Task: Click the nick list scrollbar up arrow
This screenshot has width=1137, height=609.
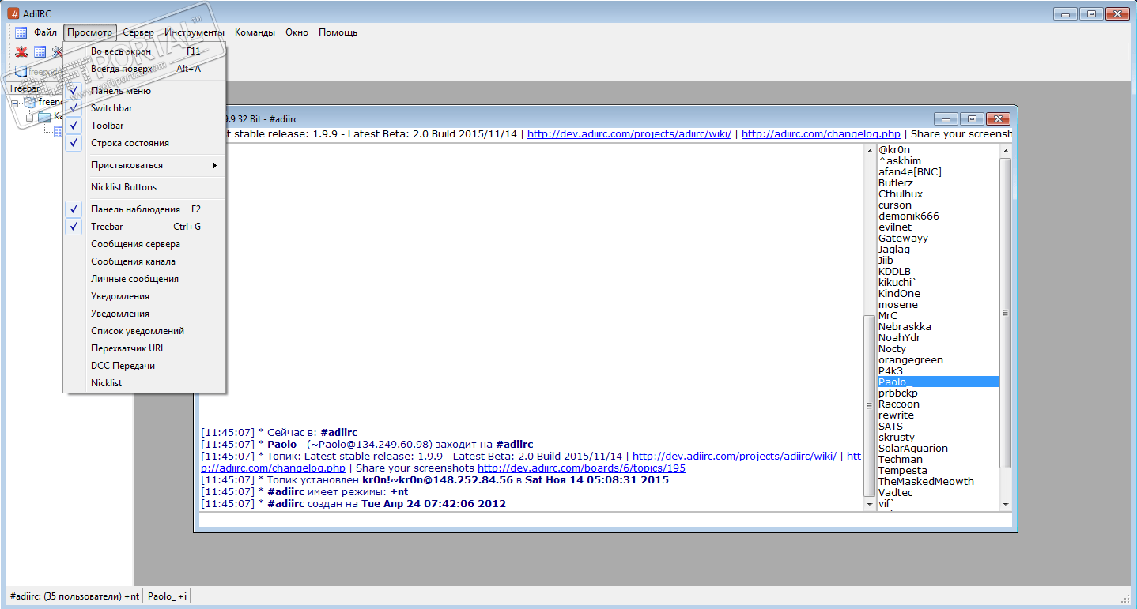Action: [x=1006, y=150]
